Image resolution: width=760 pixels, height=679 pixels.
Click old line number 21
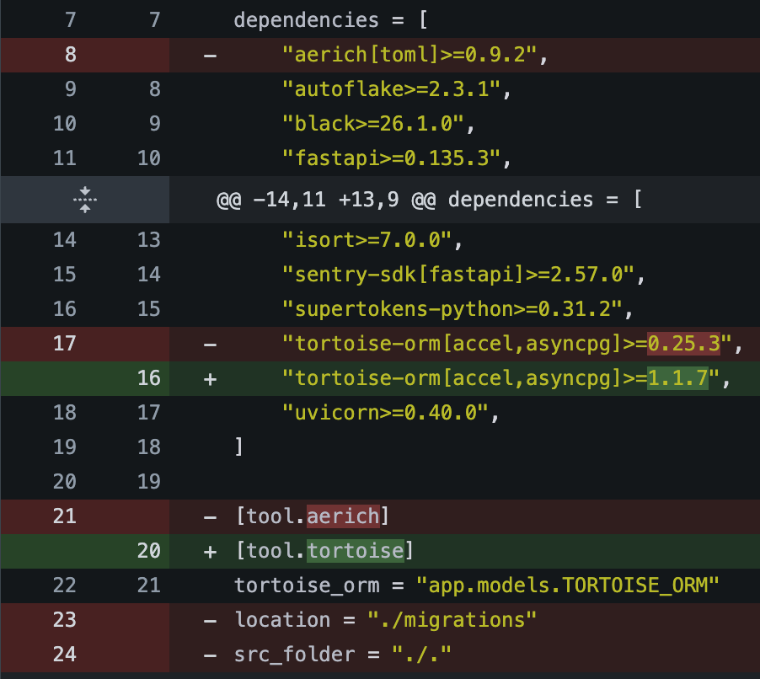pos(65,516)
